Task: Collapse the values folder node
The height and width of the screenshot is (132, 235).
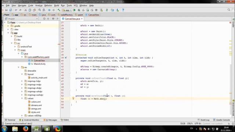Action: [x=22, y=98]
